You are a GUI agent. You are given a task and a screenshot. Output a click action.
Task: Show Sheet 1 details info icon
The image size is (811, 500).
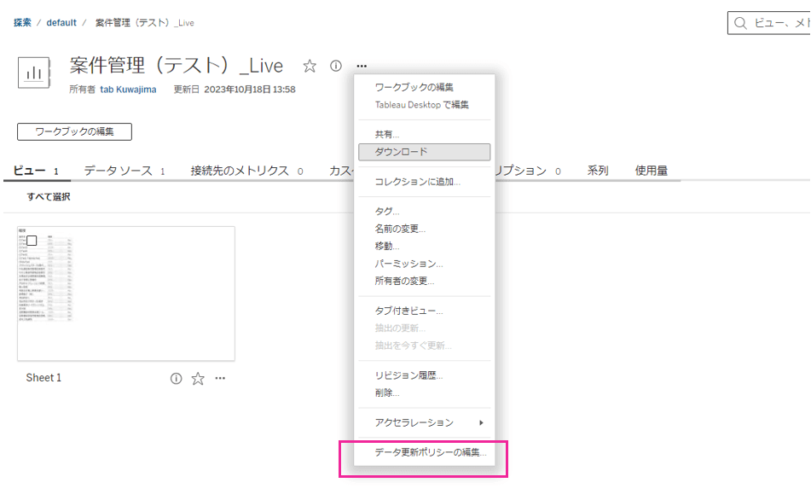pos(176,378)
